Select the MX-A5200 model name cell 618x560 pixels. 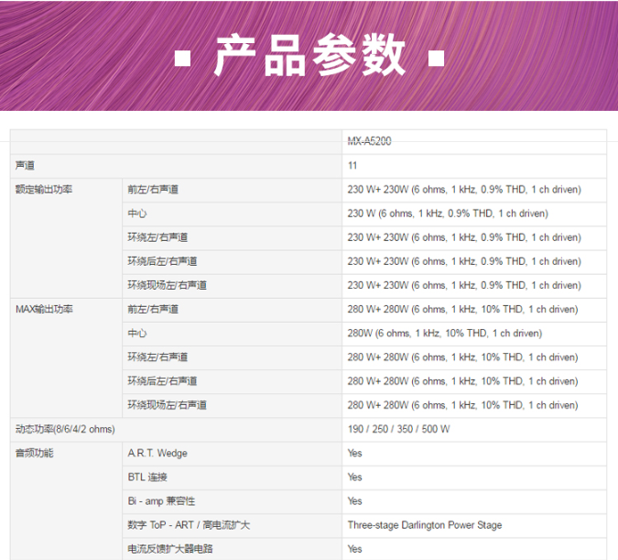pyautogui.click(x=369, y=141)
